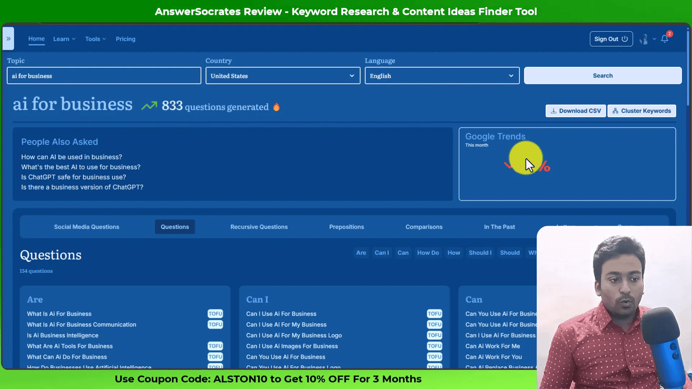This screenshot has height=389, width=692.
Task: Select 'What Is Ai For Business' question
Action: click(59, 314)
